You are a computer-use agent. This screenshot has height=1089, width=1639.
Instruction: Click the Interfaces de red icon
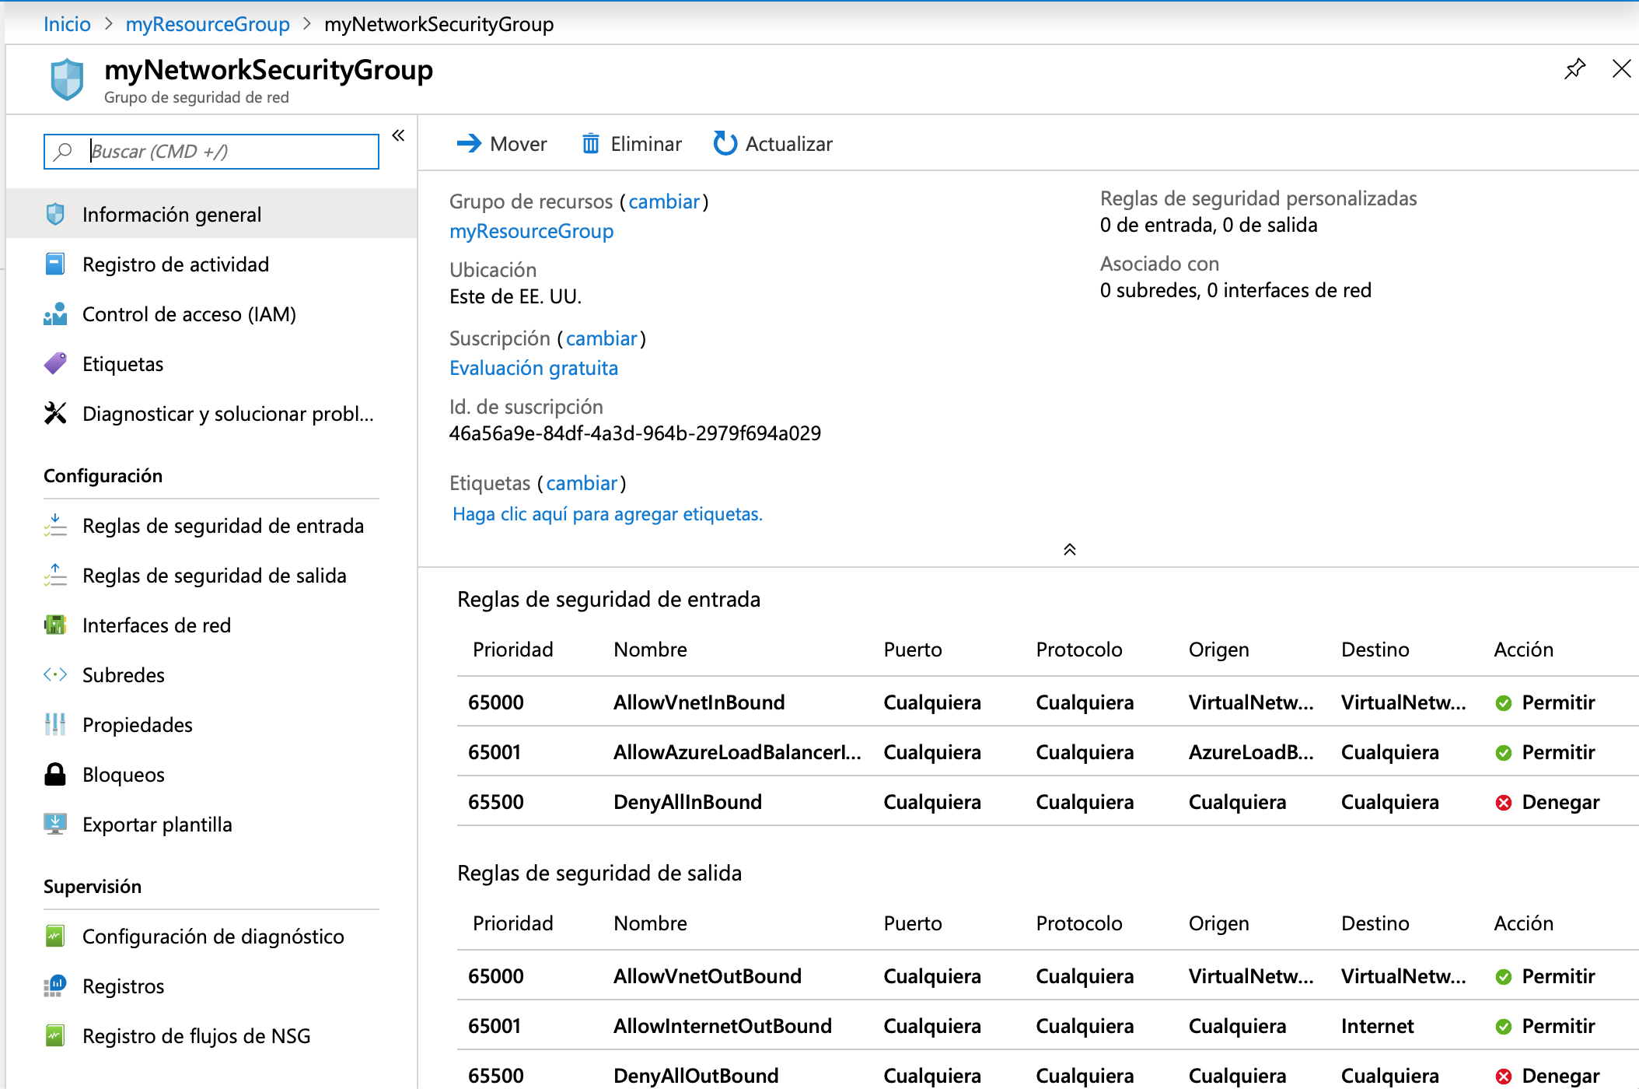pyautogui.click(x=55, y=625)
